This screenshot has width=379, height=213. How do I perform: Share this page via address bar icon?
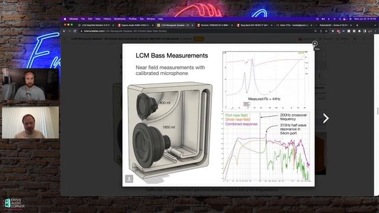[x=321, y=31]
